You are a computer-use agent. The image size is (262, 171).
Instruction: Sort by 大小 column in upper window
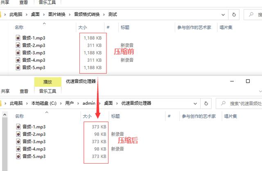(83, 27)
